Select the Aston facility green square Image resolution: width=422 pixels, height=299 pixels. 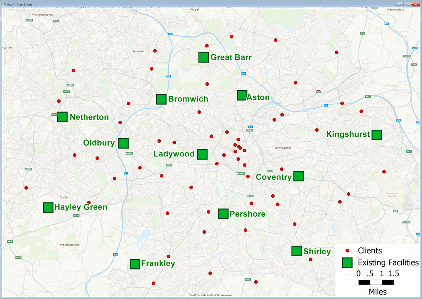242,95
